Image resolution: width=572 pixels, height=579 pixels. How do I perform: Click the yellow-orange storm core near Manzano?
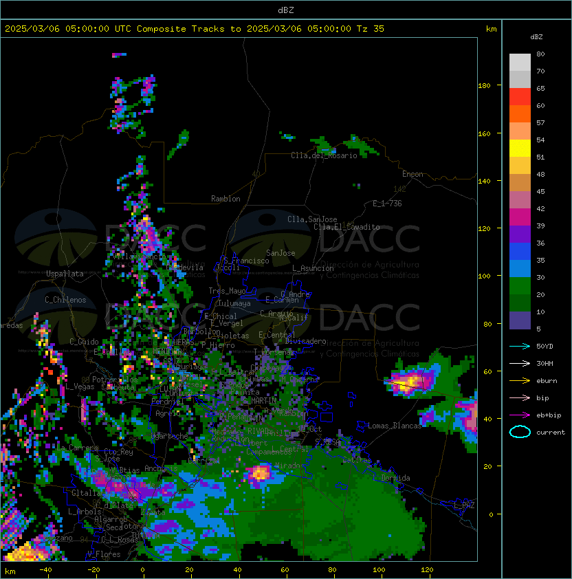(27, 551)
